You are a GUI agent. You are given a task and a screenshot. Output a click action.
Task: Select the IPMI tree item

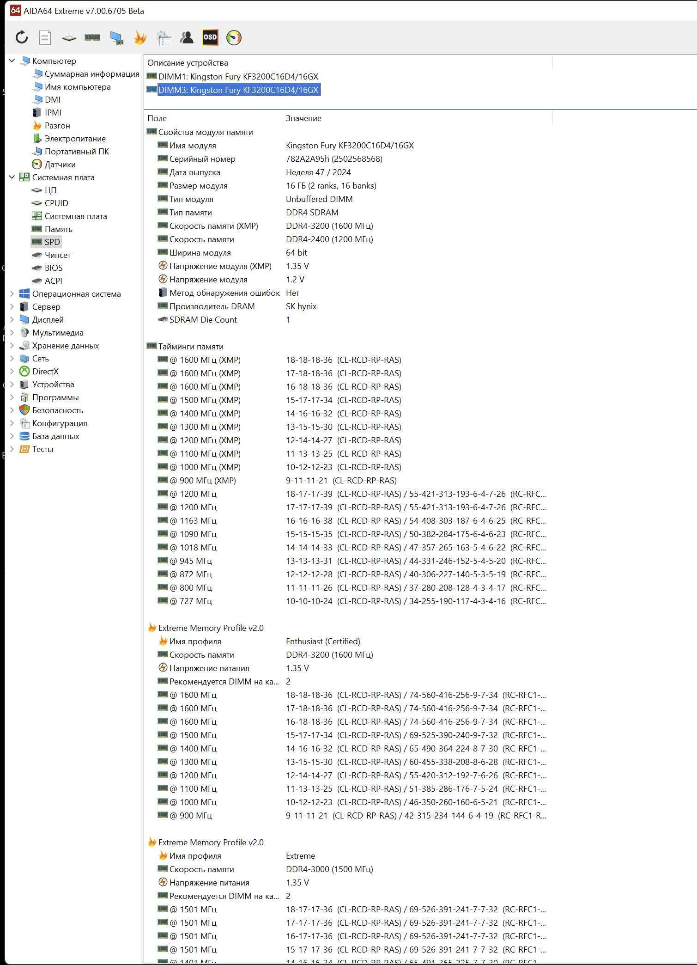coord(53,113)
